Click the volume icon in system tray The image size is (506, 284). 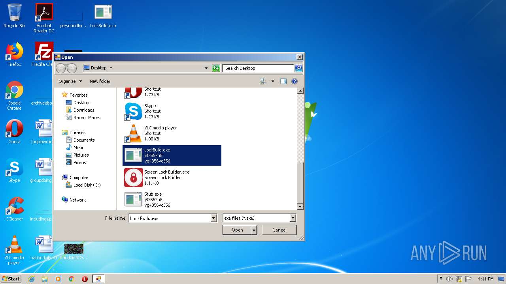[449, 279]
